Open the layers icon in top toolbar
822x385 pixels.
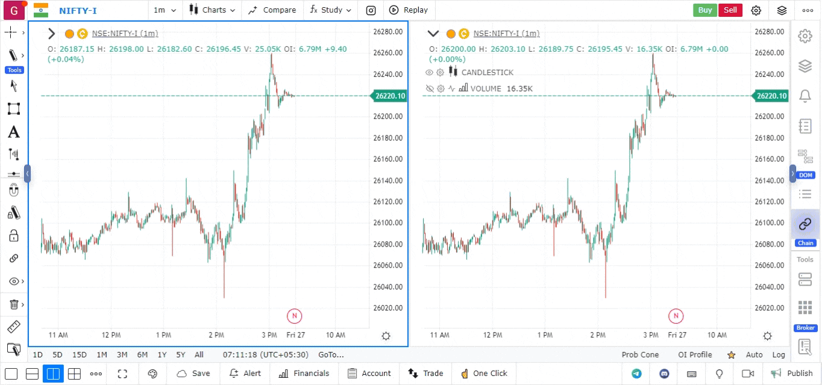pos(782,10)
